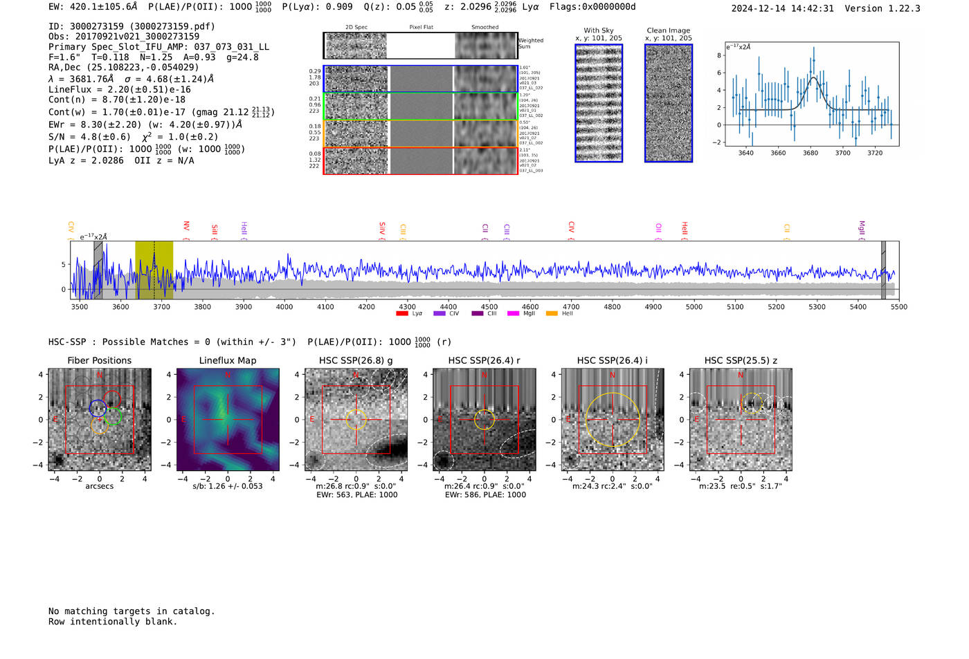Click the CIV purple legend swatch
The height and width of the screenshot is (659, 969).
pyautogui.click(x=439, y=314)
